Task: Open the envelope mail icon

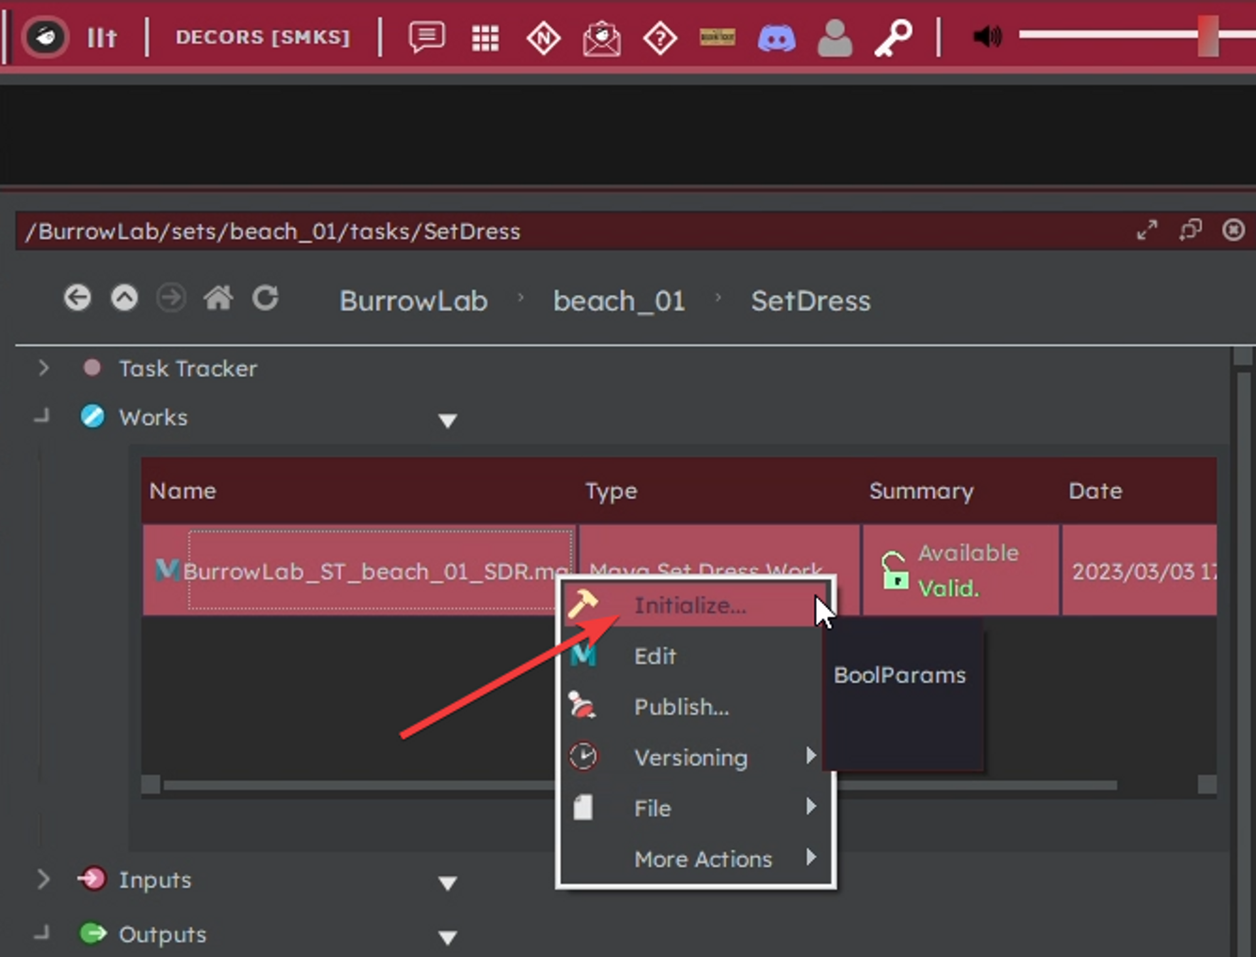Action: point(602,38)
